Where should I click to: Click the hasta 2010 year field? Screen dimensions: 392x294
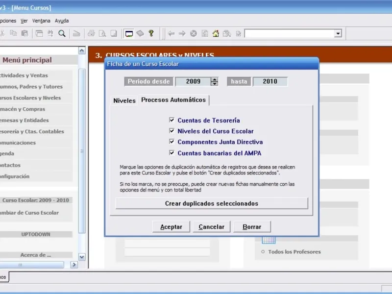point(270,81)
